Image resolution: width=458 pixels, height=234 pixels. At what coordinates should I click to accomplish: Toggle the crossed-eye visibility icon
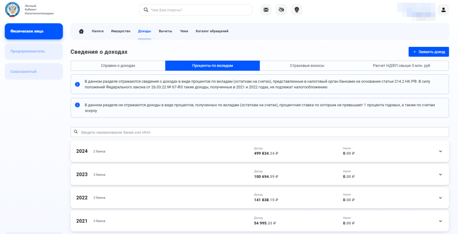point(281,10)
